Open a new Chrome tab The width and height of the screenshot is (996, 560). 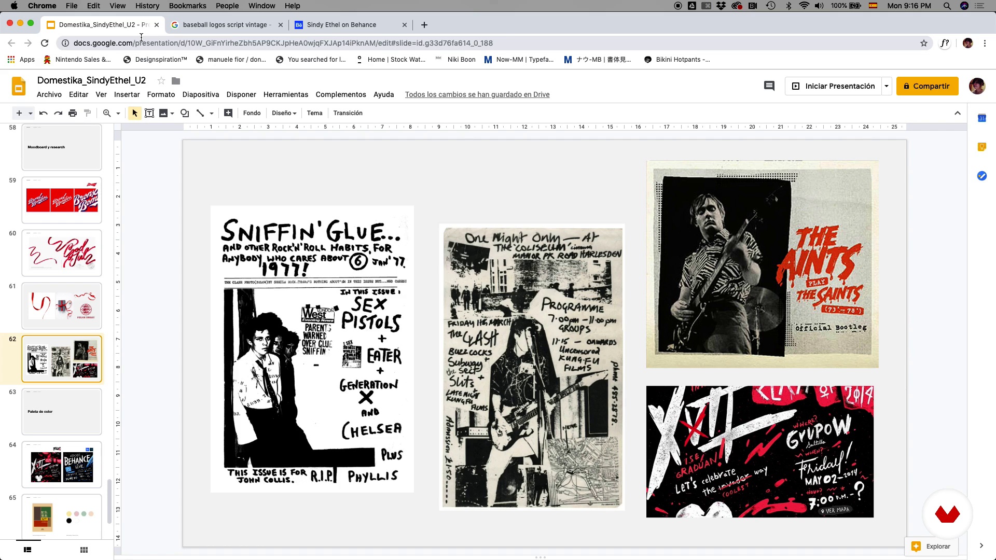click(x=424, y=25)
